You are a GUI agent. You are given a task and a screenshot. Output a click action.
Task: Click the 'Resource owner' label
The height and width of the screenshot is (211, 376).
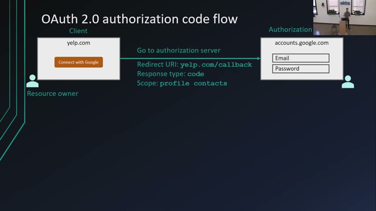coord(53,94)
